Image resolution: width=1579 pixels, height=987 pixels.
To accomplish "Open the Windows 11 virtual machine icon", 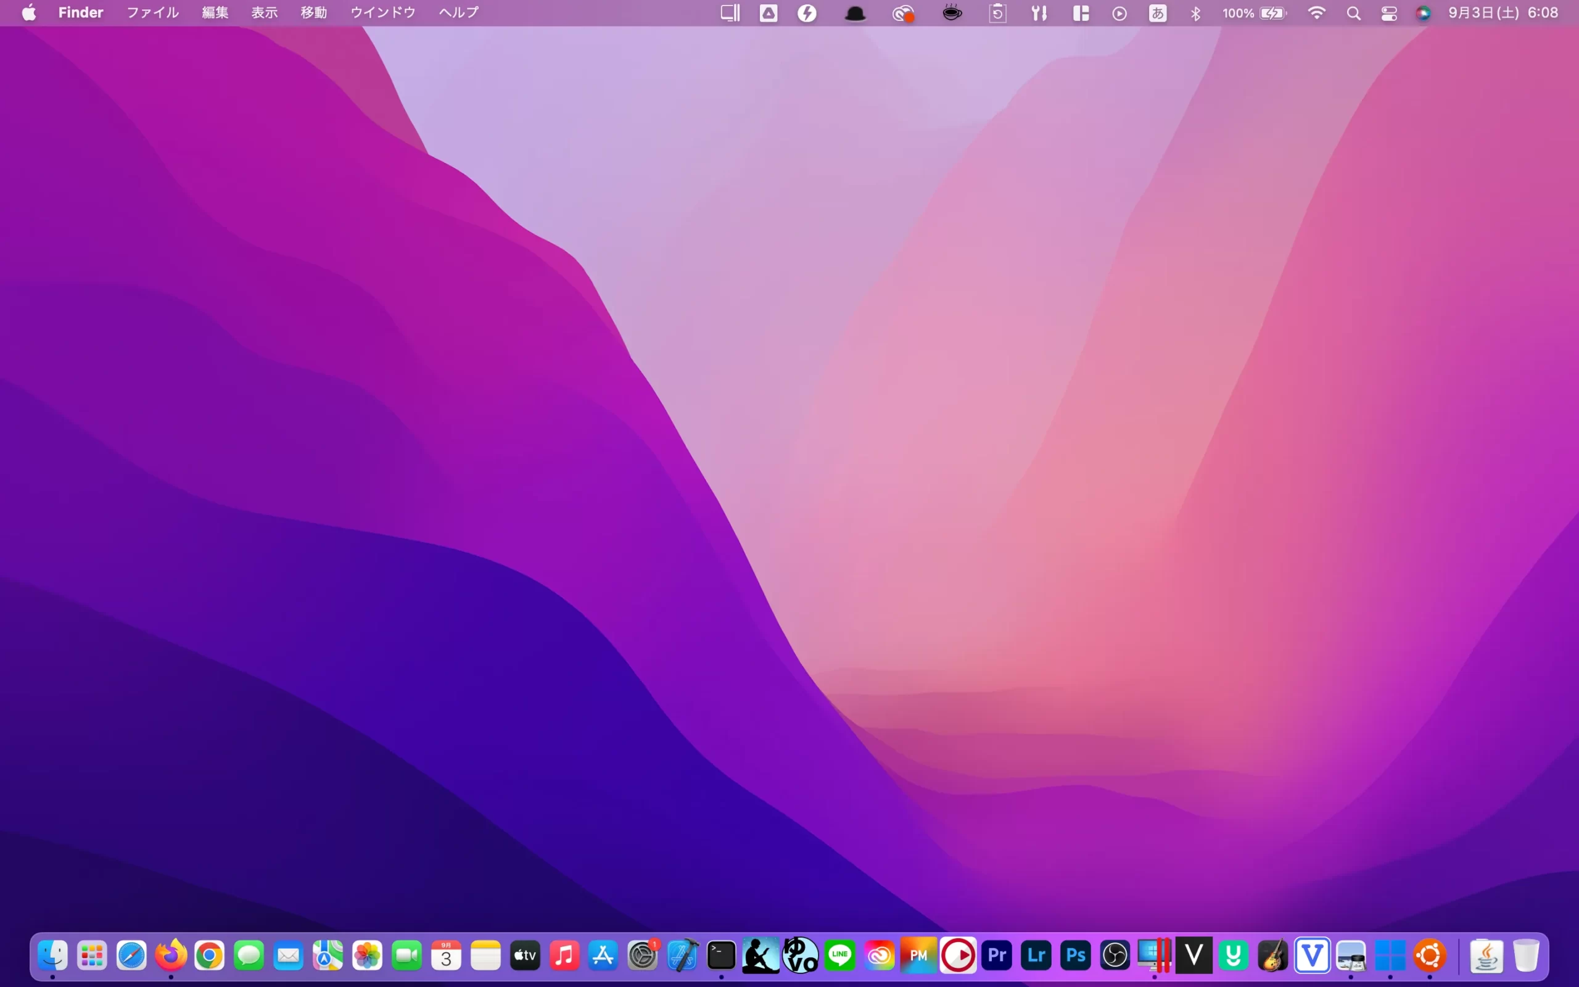I will (x=1390, y=956).
